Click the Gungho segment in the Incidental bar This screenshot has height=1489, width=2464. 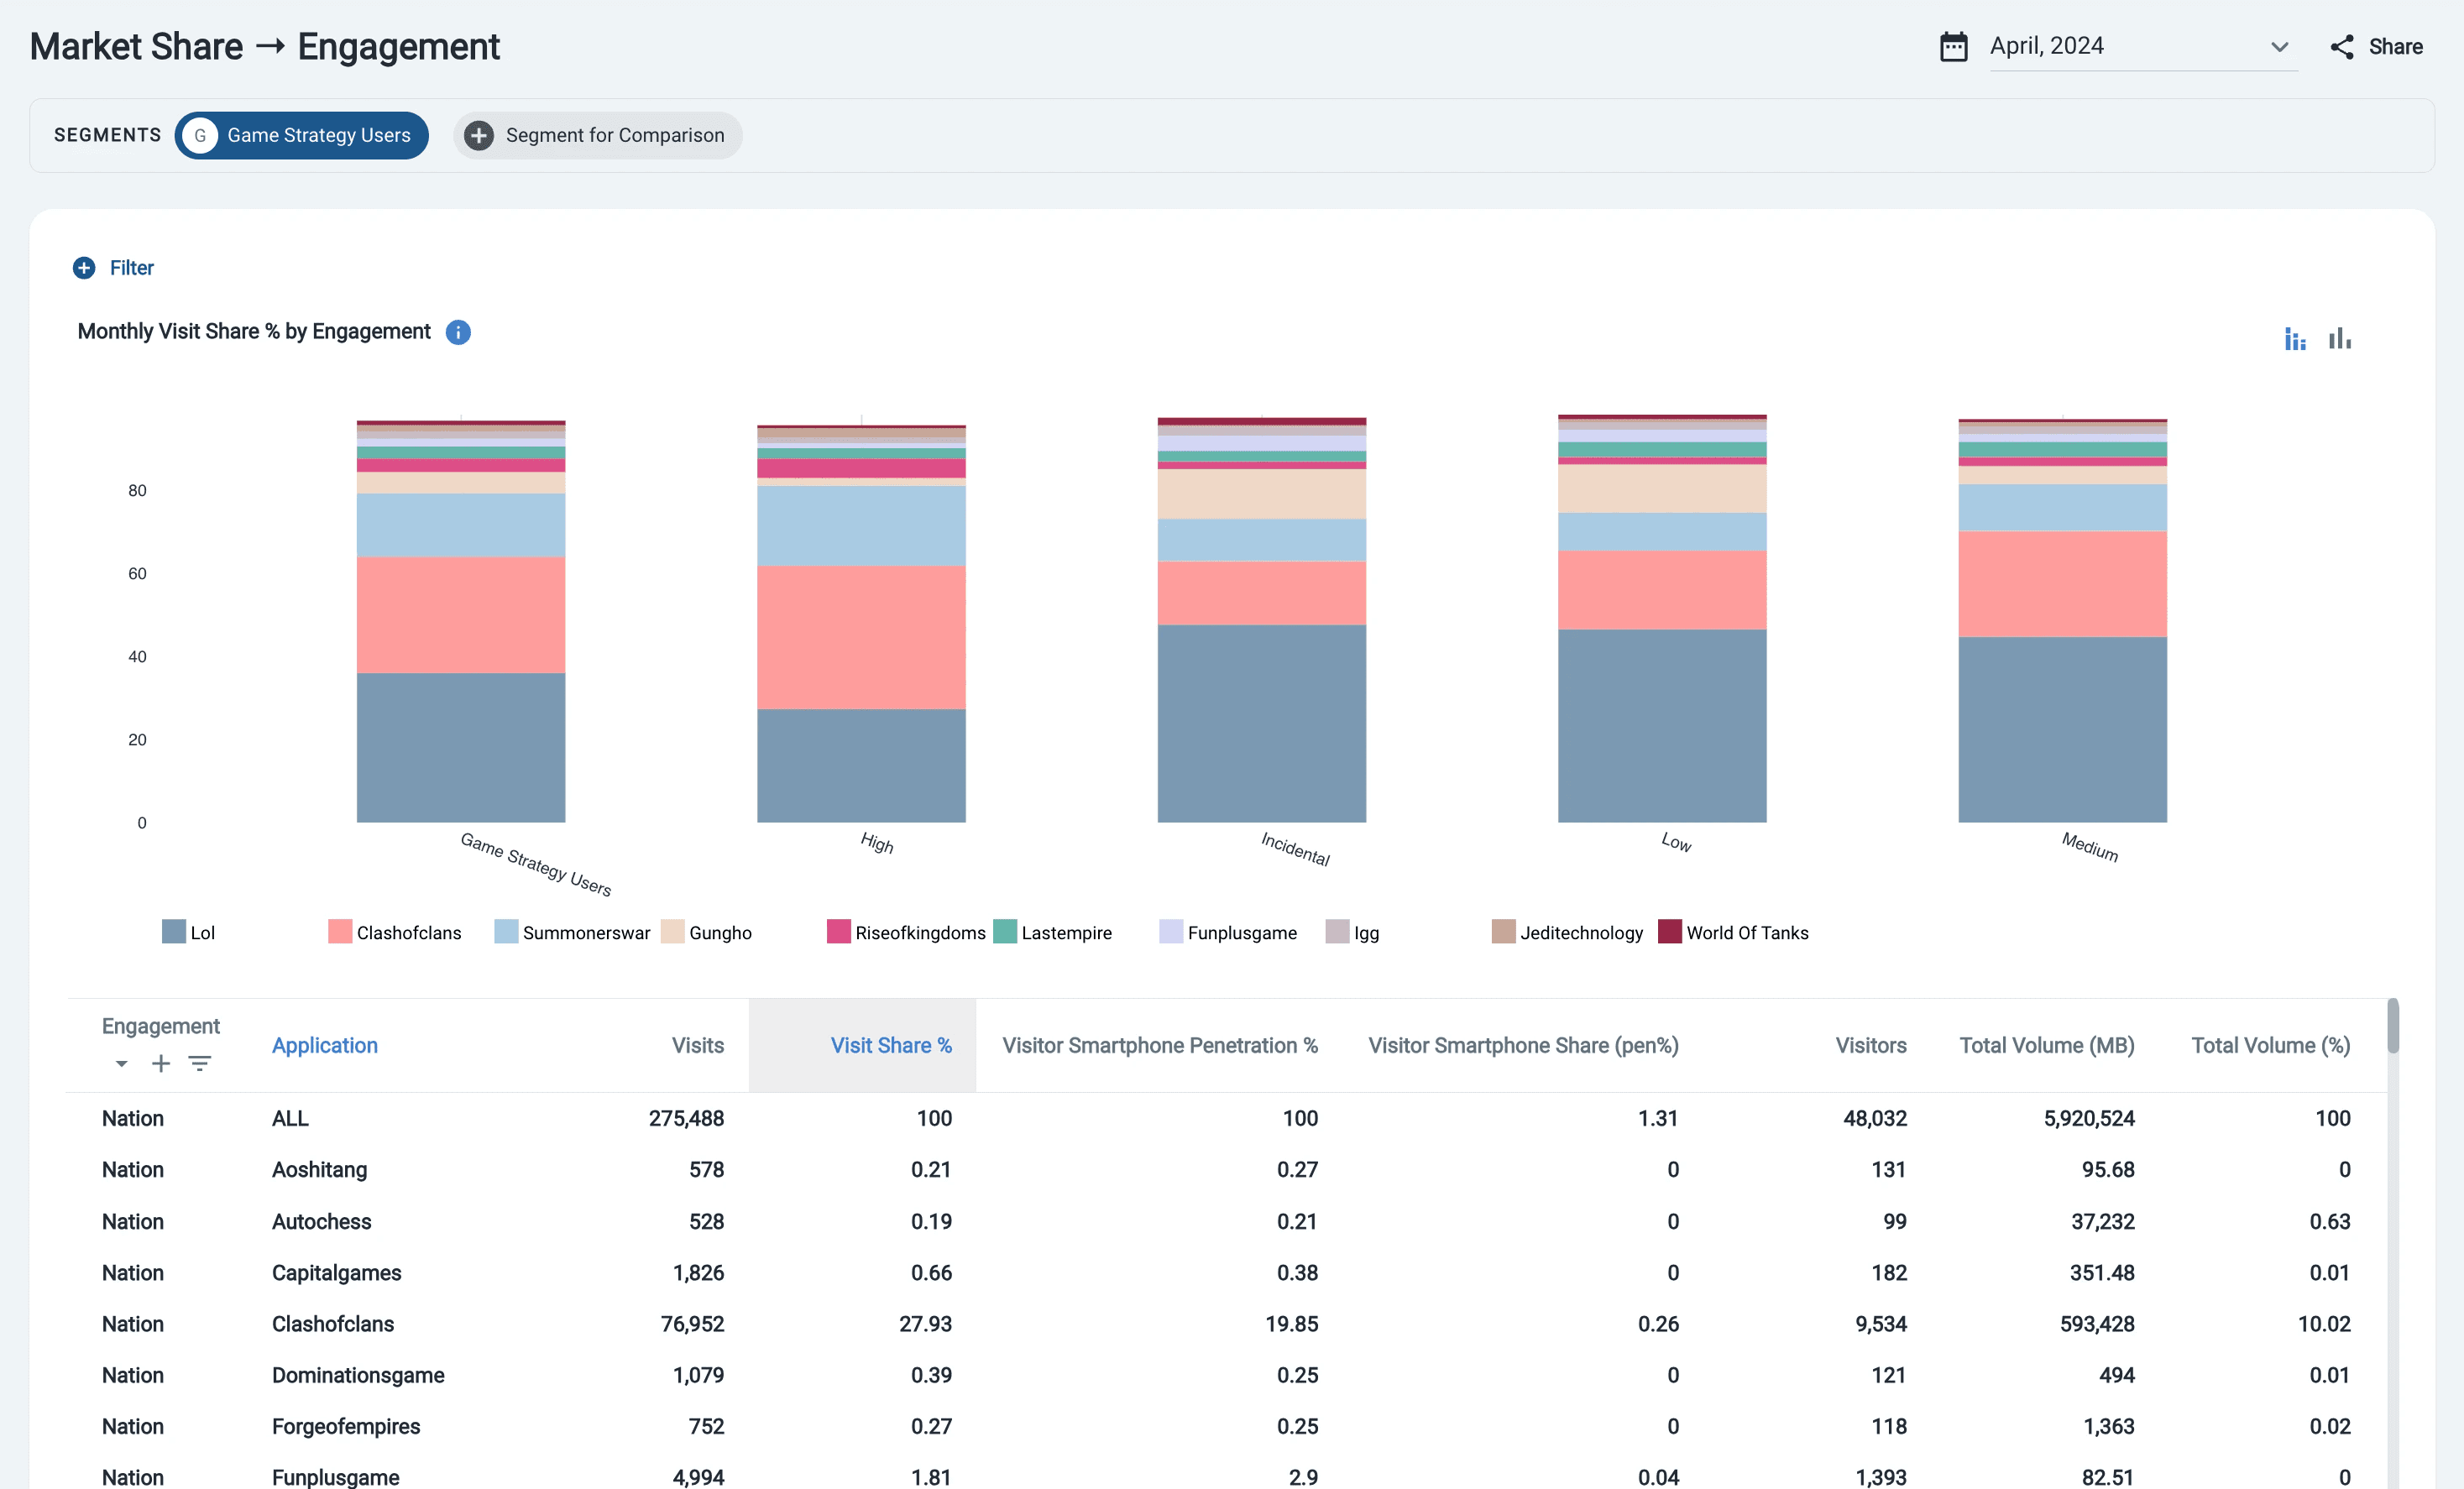(1261, 494)
